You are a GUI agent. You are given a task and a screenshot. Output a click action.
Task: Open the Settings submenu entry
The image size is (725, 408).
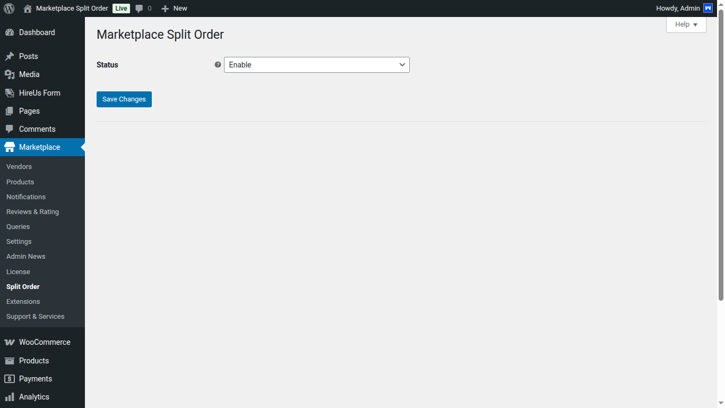(19, 241)
